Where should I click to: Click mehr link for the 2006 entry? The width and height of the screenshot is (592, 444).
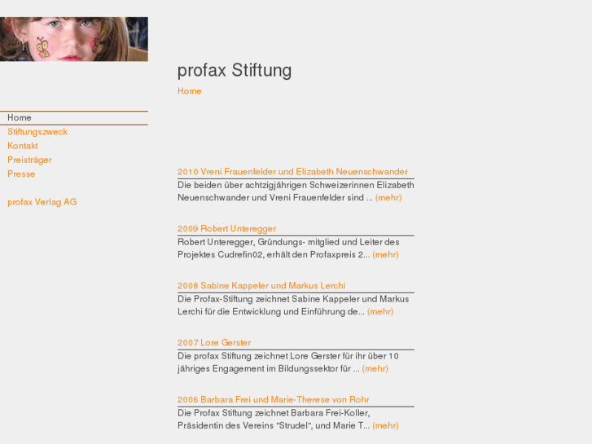click(x=385, y=425)
